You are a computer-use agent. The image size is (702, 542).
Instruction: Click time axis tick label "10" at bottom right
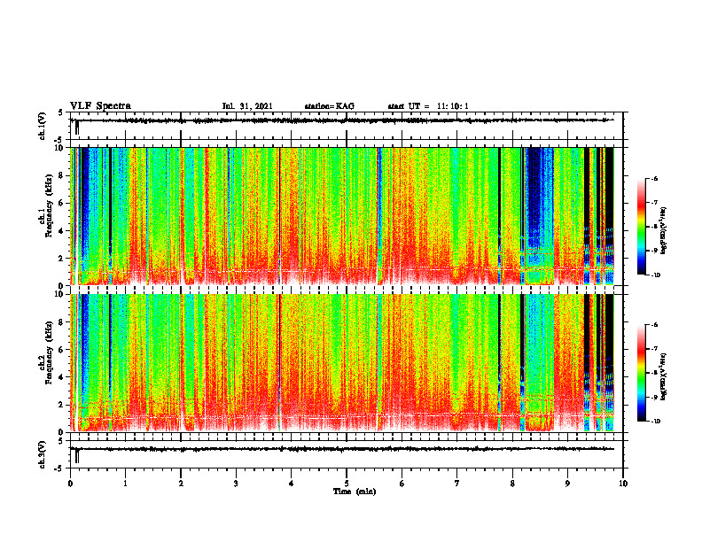click(x=623, y=484)
